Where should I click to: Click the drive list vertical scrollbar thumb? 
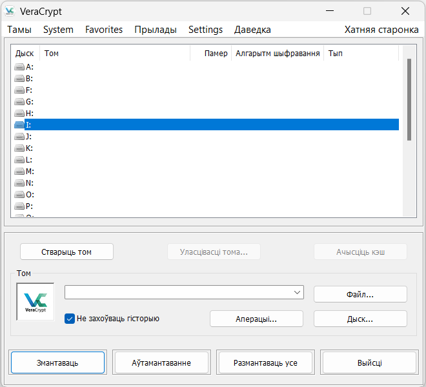point(409,99)
